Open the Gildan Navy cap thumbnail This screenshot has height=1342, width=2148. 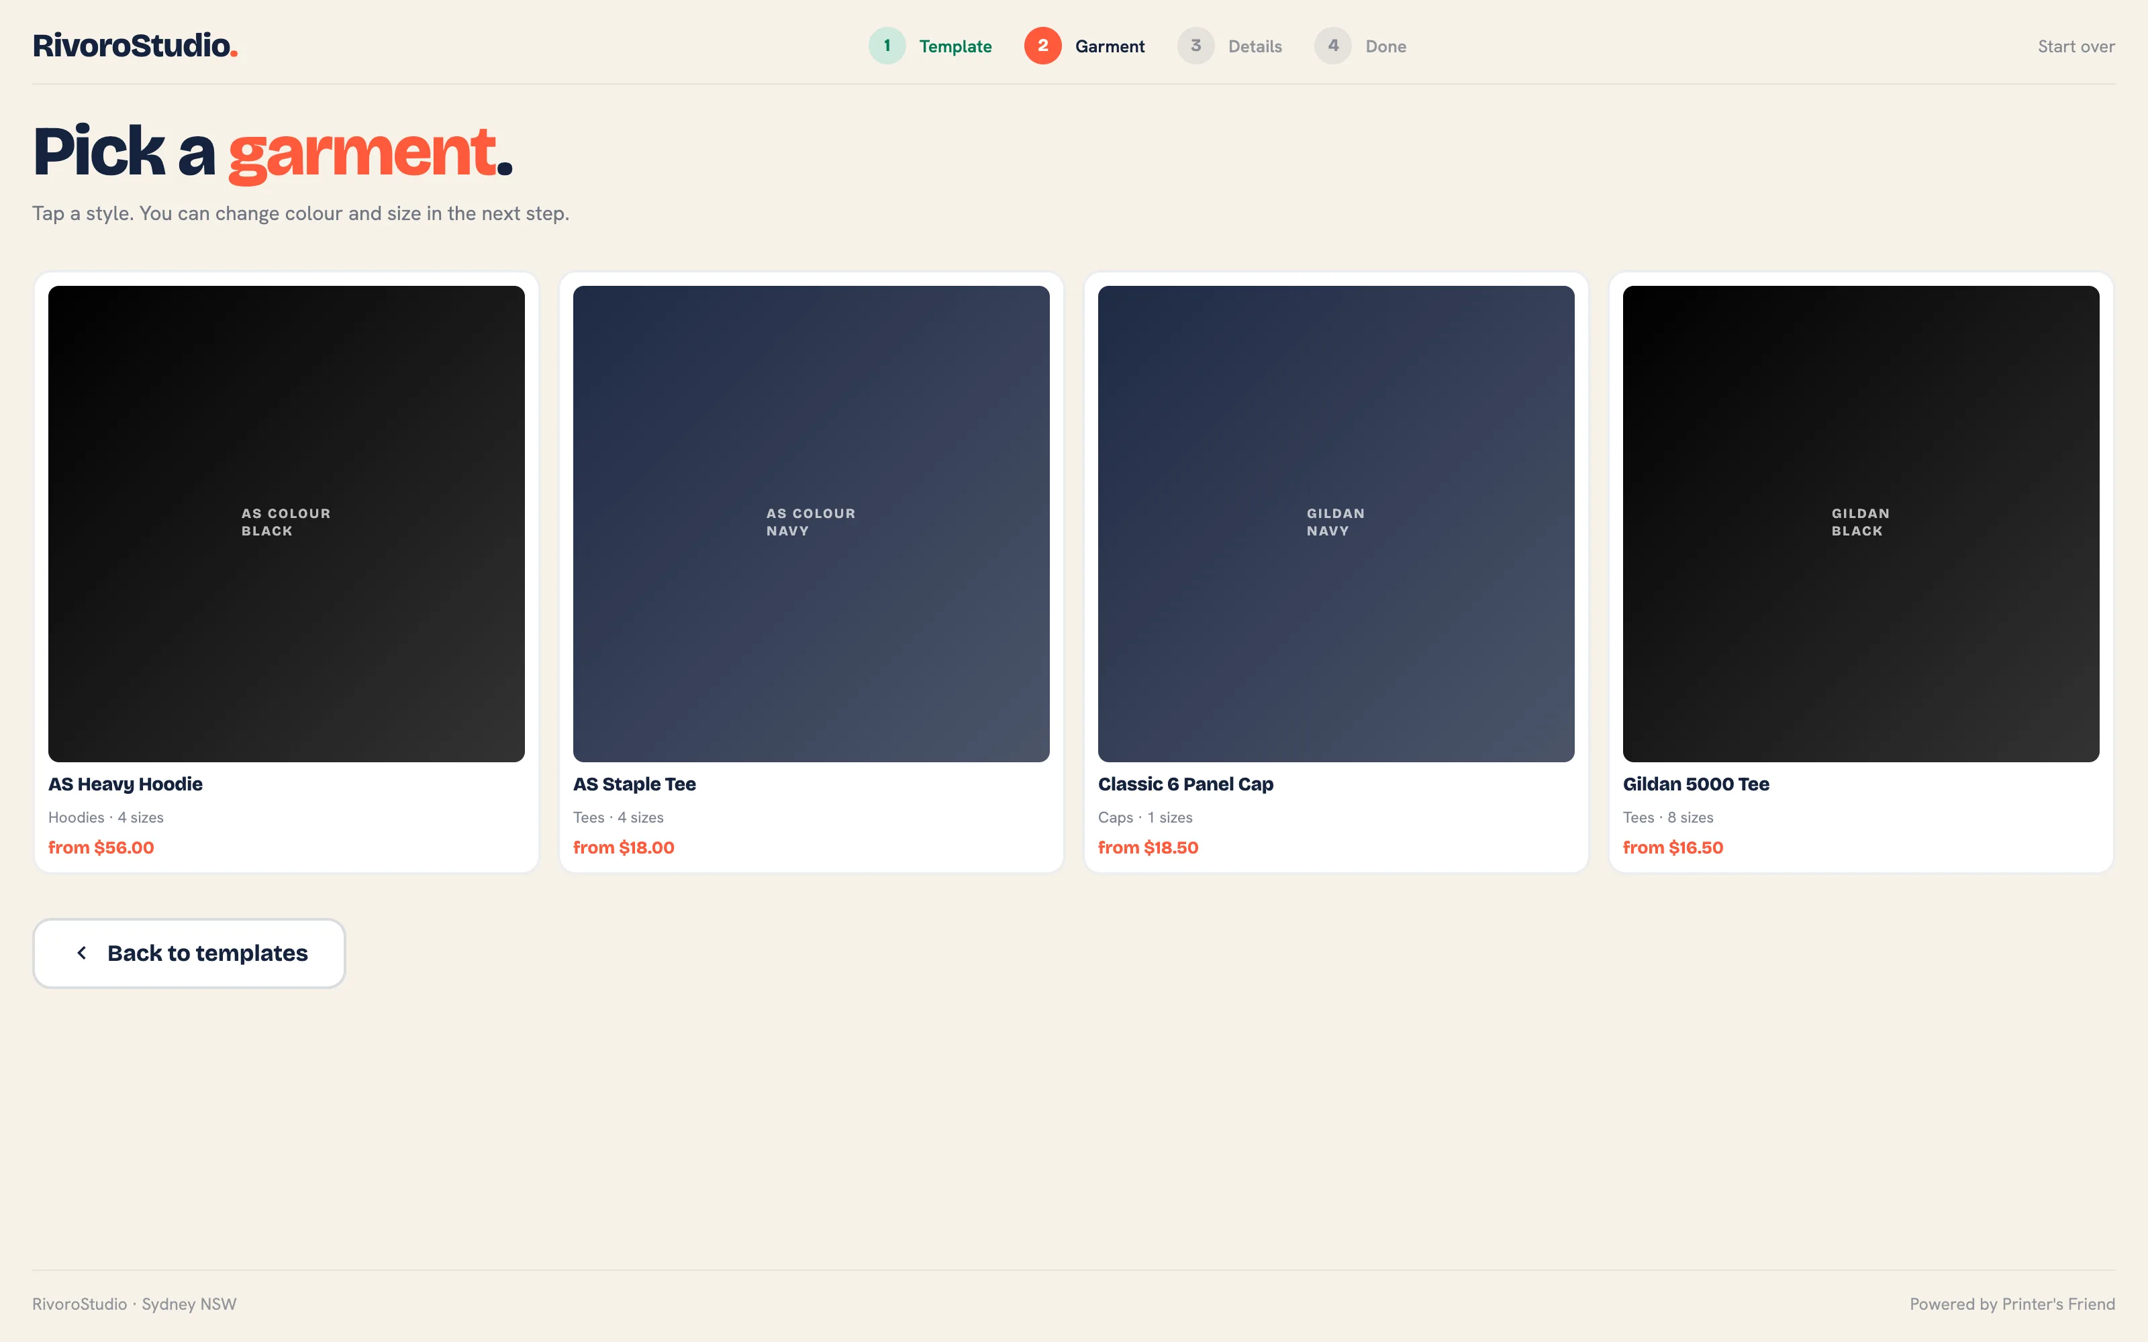(x=1336, y=523)
